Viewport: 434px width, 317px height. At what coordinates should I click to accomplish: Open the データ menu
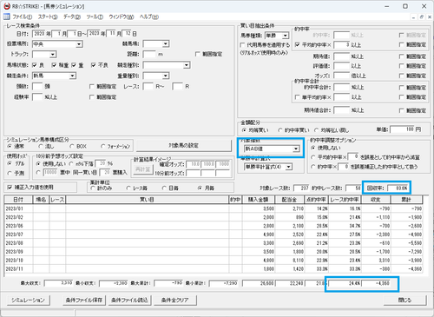click(x=72, y=17)
